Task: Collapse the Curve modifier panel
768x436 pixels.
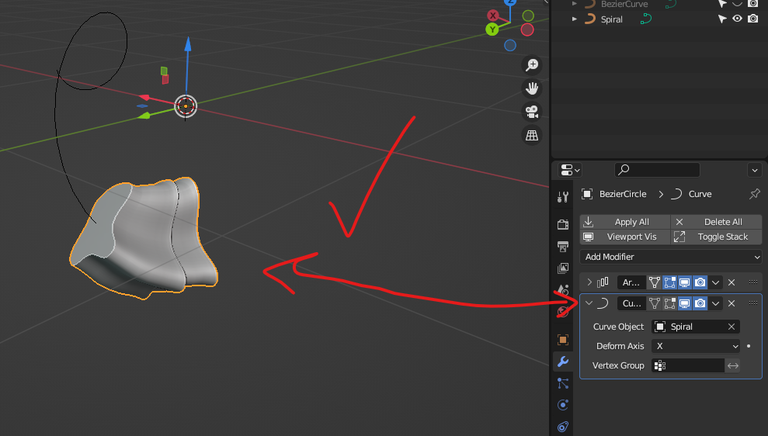Action: (589, 303)
